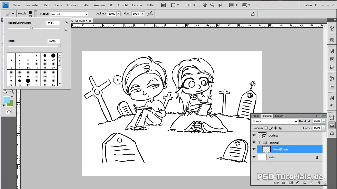Toggle Quick Mask mode icon
337x189 pixels.
(9, 112)
